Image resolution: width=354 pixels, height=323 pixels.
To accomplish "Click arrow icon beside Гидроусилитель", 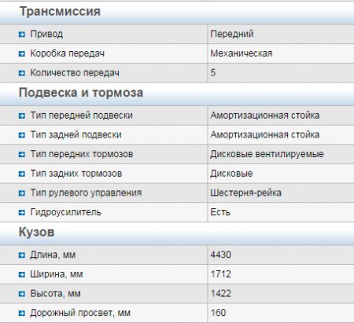I will click(22, 212).
